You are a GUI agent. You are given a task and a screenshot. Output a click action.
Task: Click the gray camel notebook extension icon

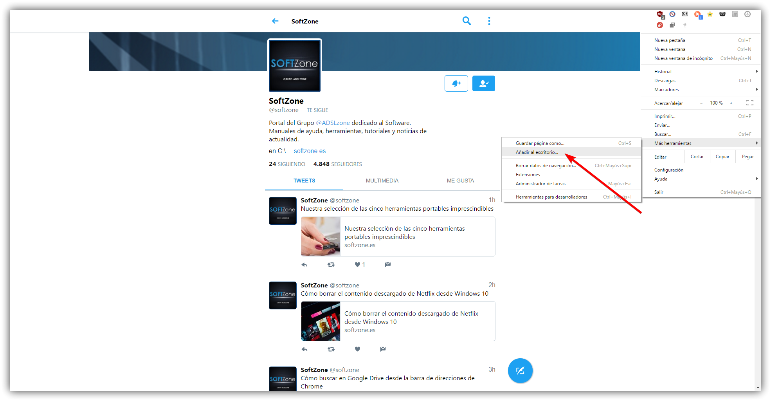(x=735, y=14)
